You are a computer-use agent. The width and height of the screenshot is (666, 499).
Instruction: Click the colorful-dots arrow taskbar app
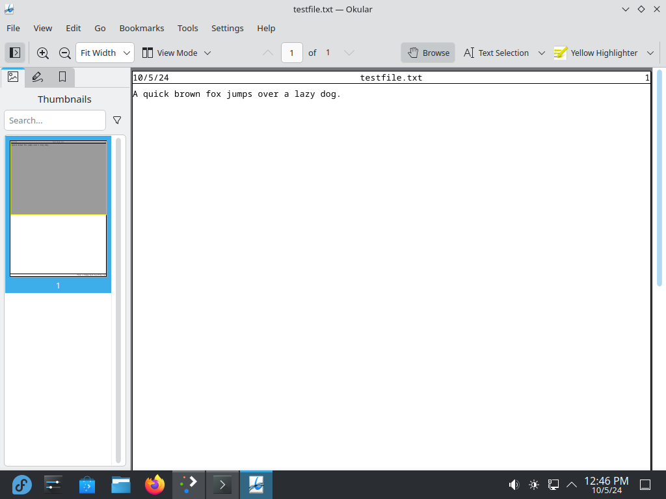coord(189,485)
